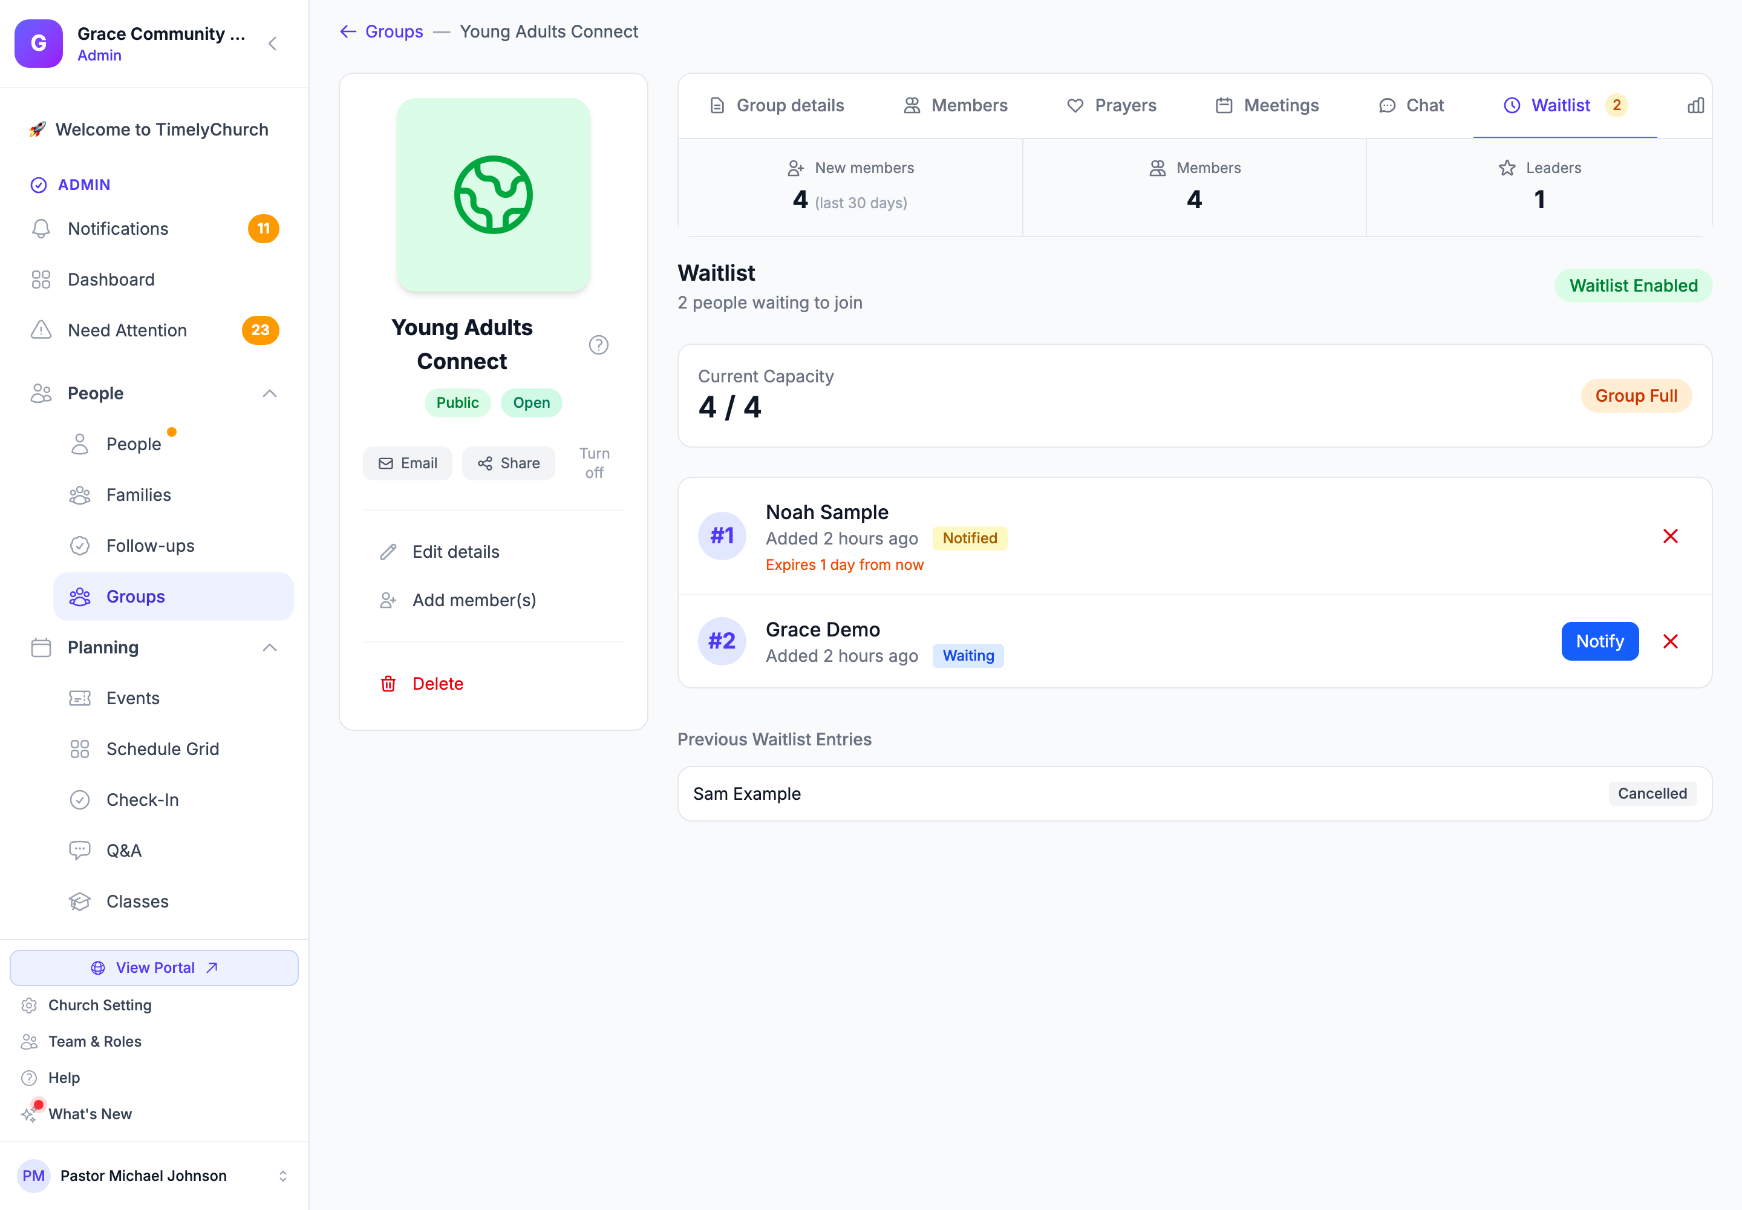This screenshot has height=1210, width=1742.
Task: Click the green globe group thumbnail
Action: [x=494, y=195]
